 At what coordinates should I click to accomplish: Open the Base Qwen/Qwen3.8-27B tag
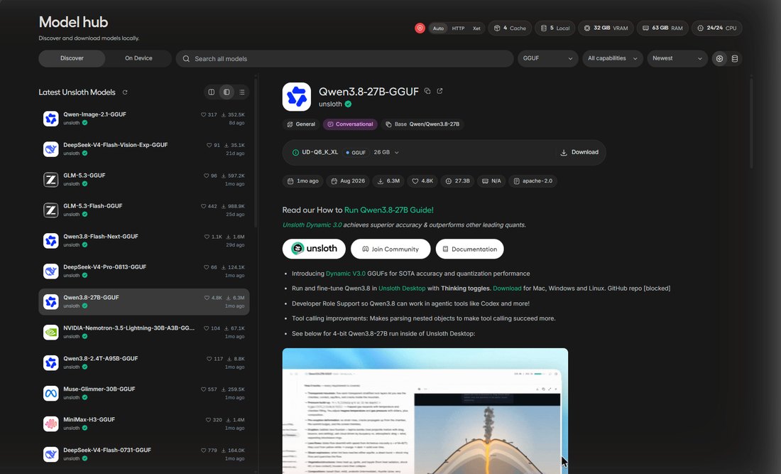422,124
